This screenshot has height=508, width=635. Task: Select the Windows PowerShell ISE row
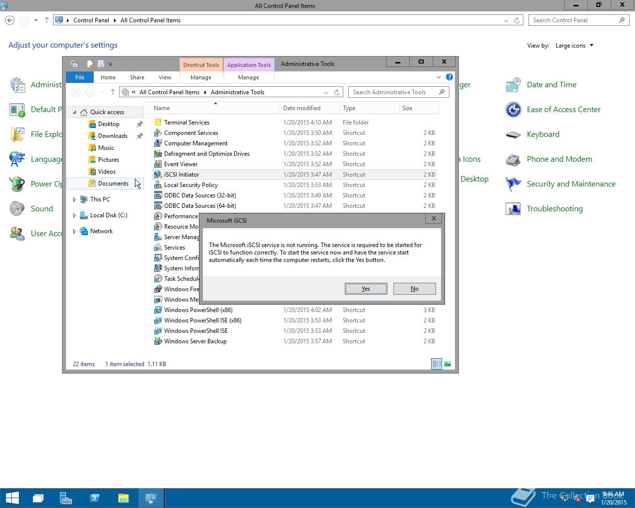295,331
